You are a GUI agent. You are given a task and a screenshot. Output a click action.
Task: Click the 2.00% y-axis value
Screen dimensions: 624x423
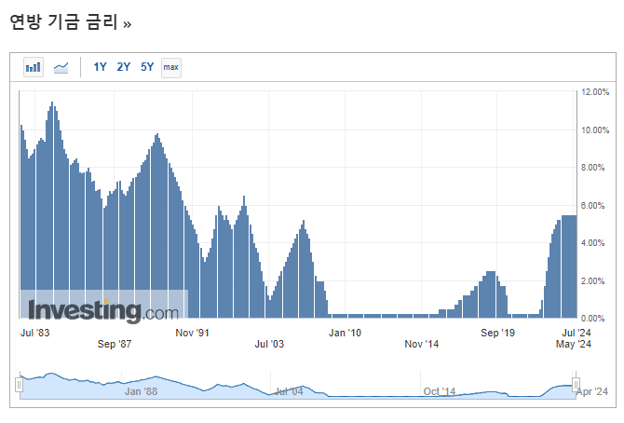coord(592,281)
